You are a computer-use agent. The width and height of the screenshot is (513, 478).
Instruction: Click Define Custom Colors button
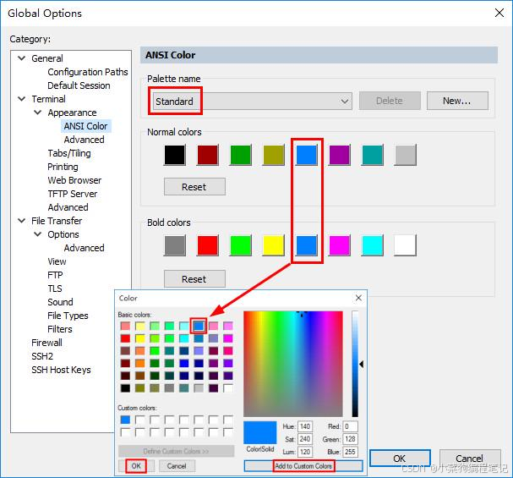(x=177, y=451)
